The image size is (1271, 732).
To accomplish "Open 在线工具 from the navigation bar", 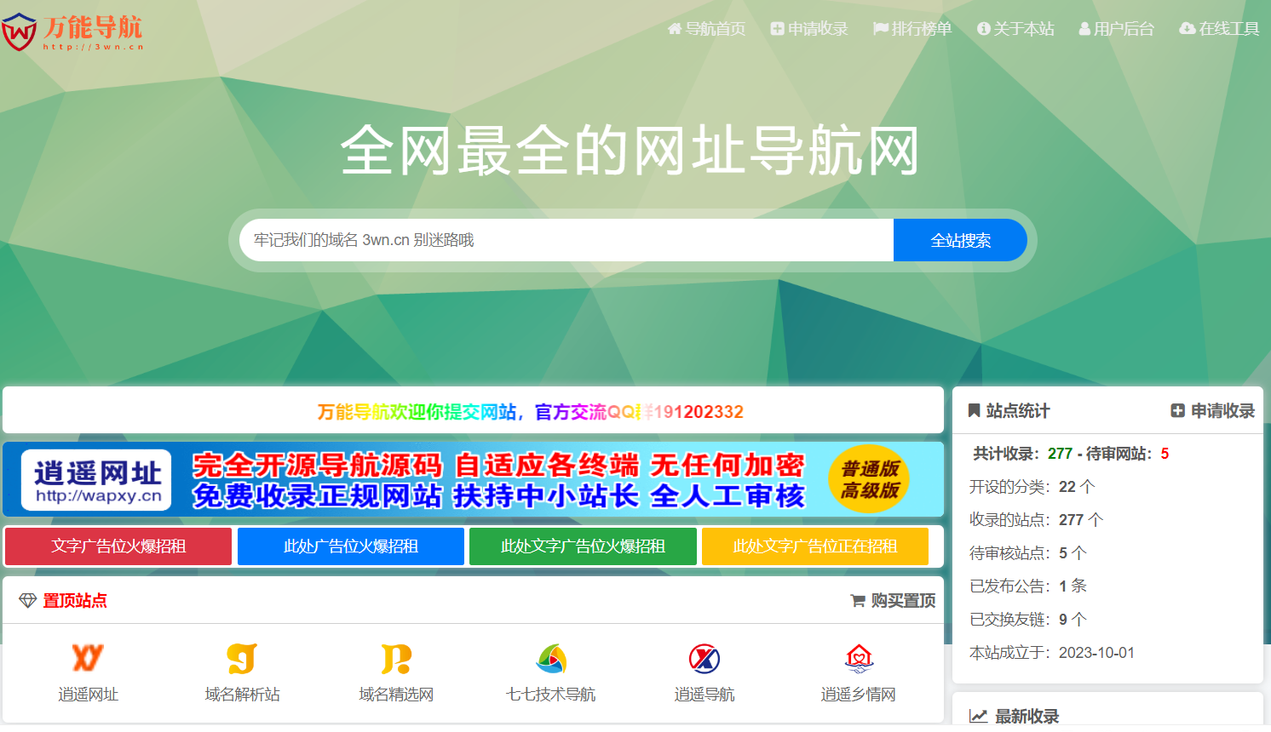I will (1218, 28).
